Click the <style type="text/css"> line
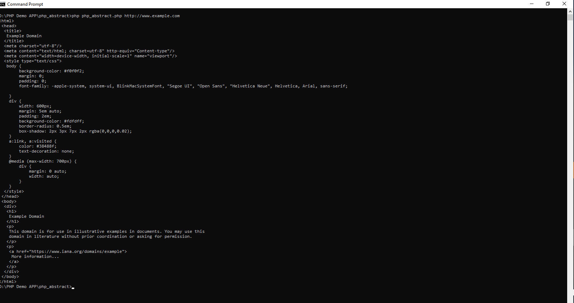574x303 pixels. coord(33,61)
